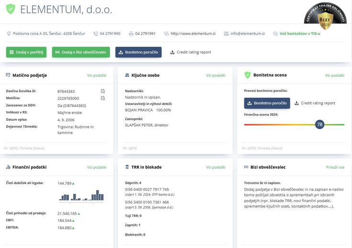352x248 pixels.
Task: Add the company via Dodaj v portfelj
Action: click(x=26, y=52)
